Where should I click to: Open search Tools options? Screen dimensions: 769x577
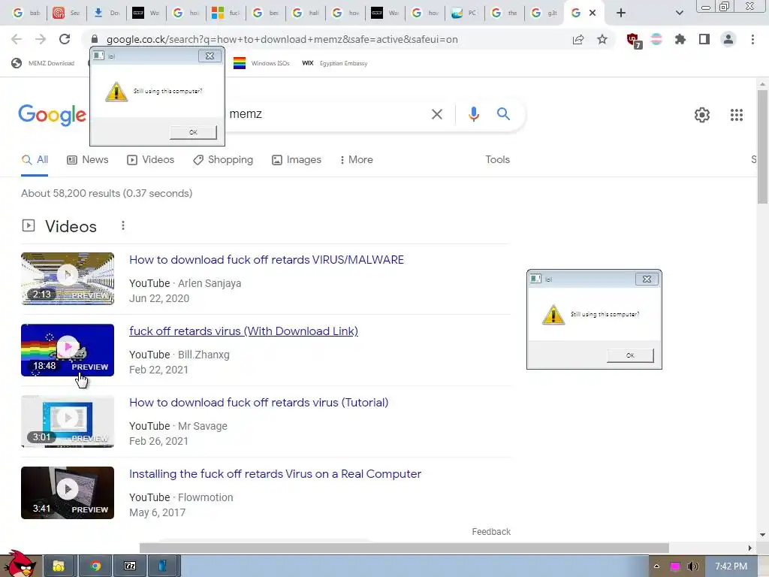(x=497, y=160)
